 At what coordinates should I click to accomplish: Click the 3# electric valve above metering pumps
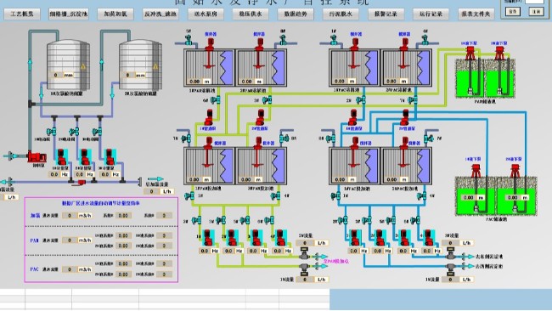pos(97,132)
